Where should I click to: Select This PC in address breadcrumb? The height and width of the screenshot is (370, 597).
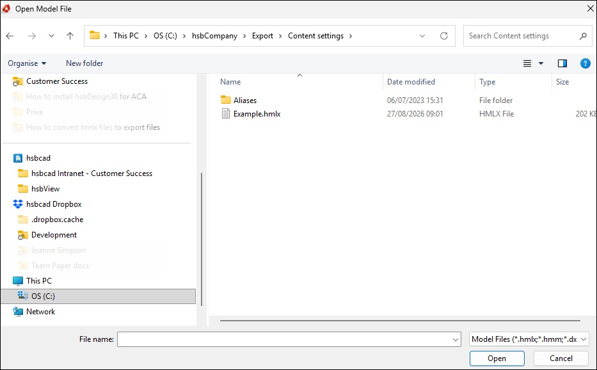coord(126,36)
